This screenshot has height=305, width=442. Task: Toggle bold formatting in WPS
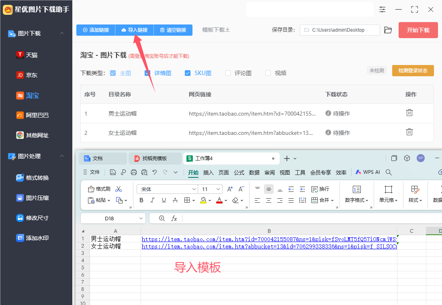141,200
